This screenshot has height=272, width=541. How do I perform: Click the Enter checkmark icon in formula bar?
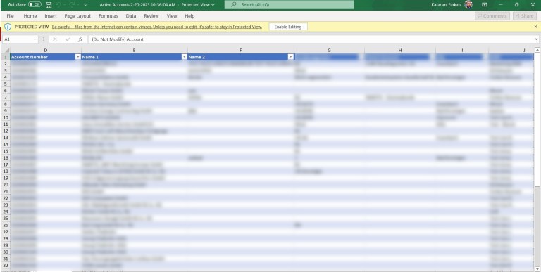point(68,39)
